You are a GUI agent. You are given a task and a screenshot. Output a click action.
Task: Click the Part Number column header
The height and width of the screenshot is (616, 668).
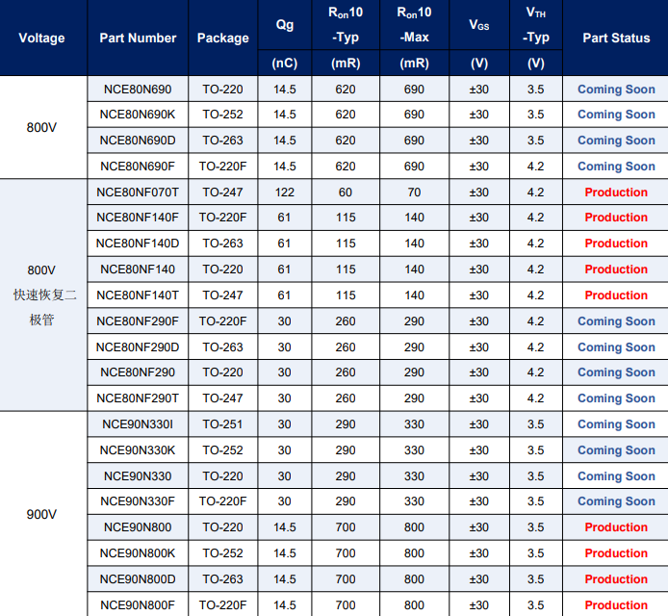[x=138, y=38]
